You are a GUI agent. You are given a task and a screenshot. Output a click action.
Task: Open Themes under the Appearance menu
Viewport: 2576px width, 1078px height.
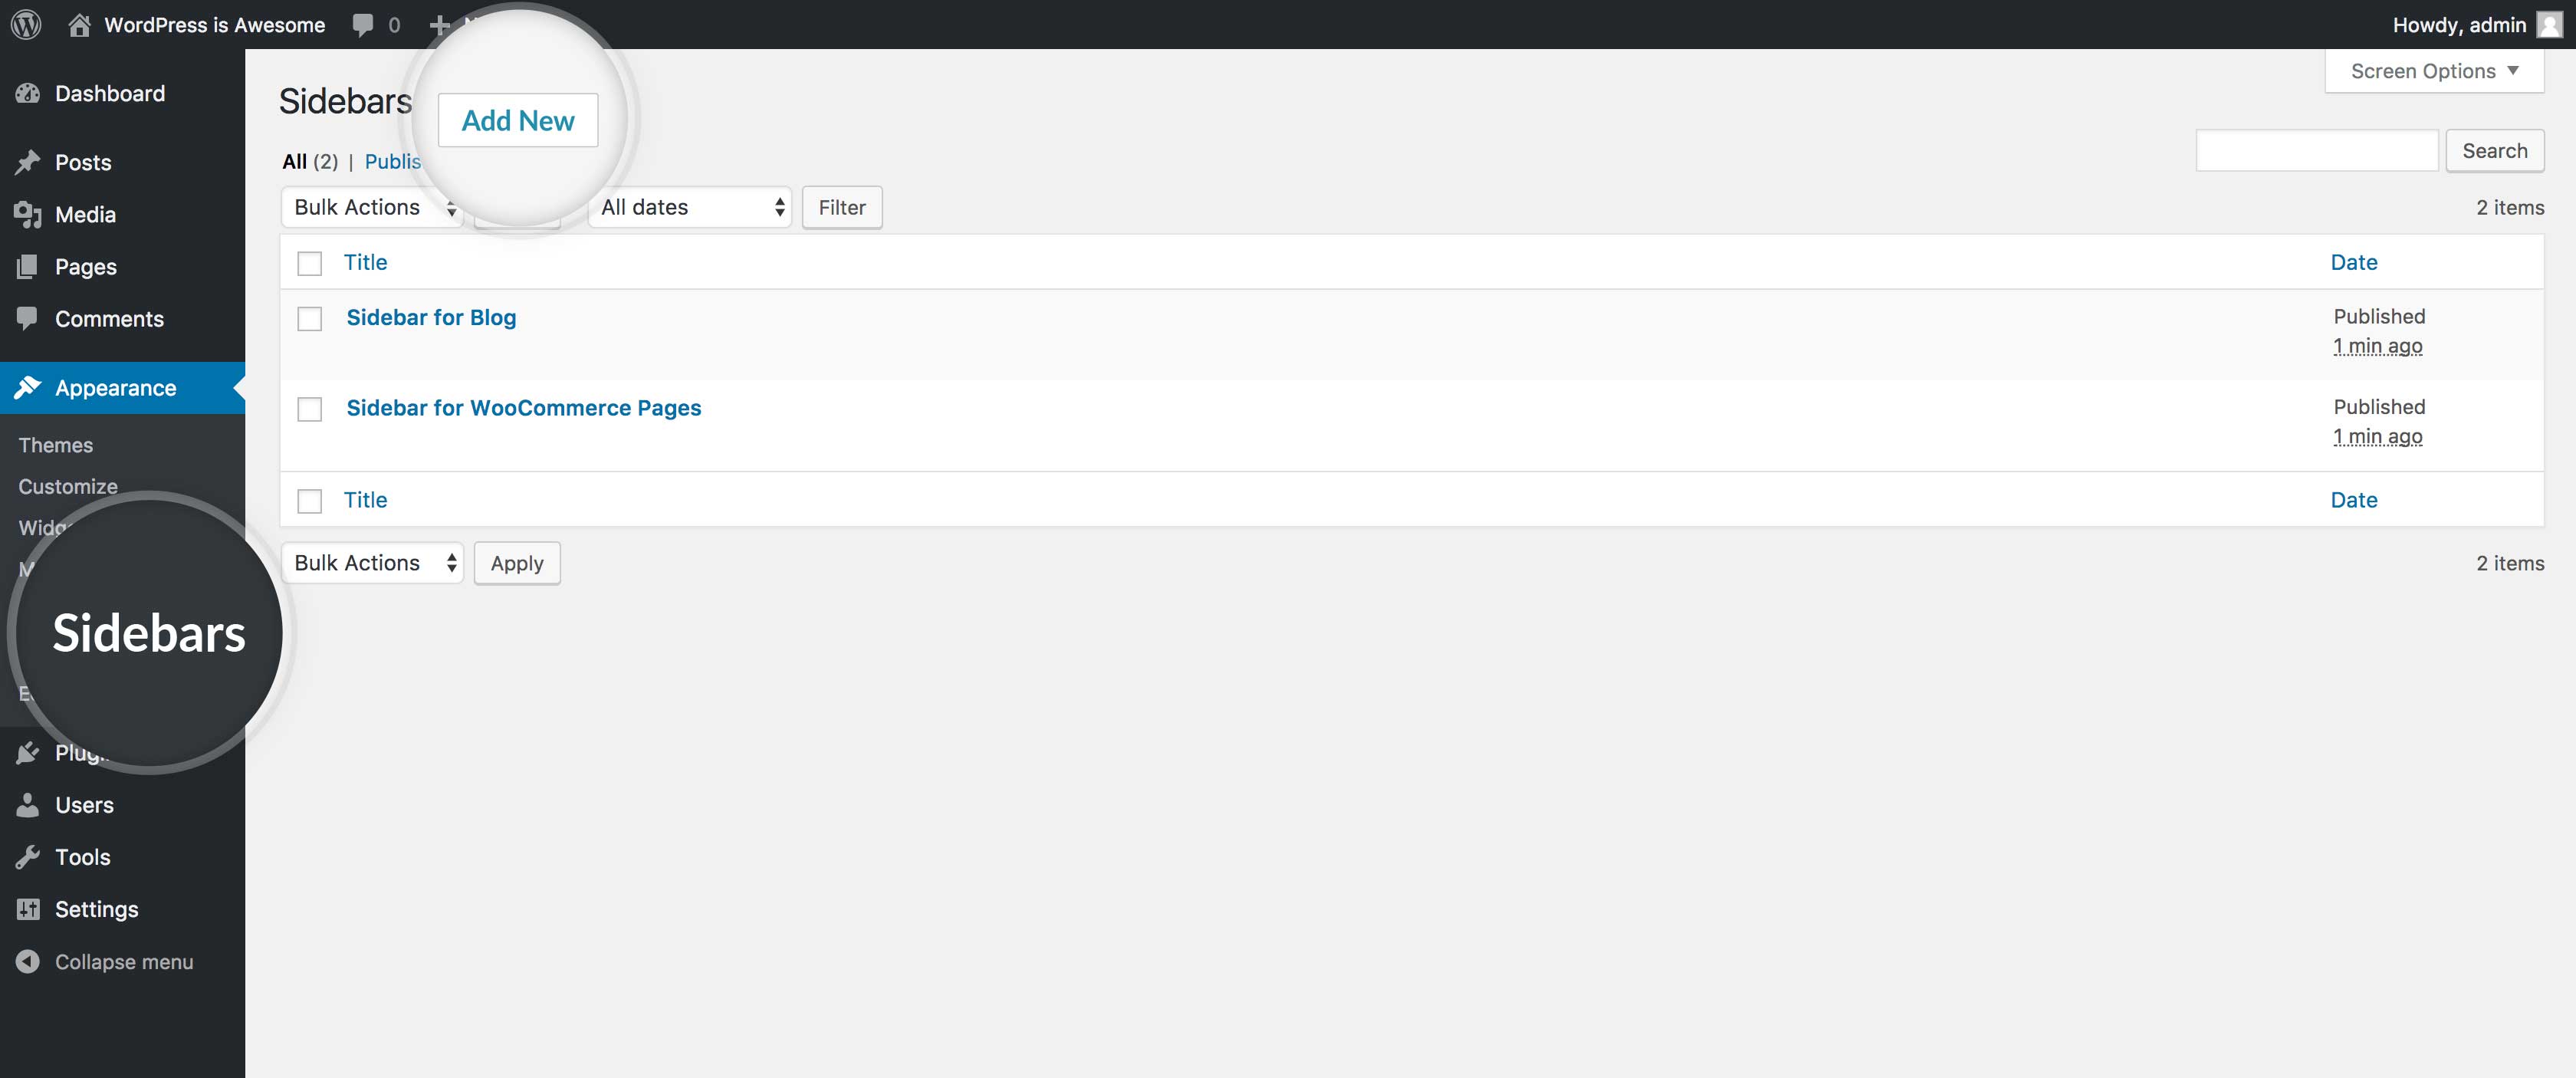pos(56,445)
